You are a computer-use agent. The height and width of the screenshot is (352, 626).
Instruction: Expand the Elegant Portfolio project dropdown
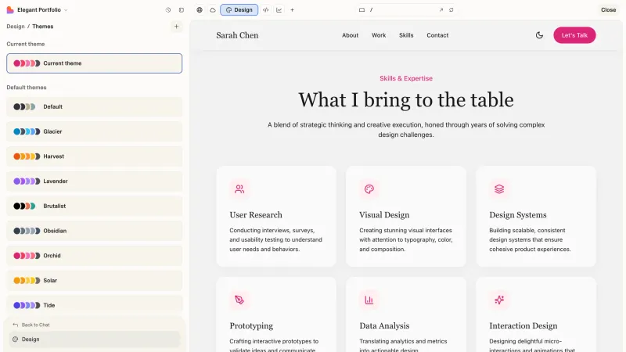(x=66, y=10)
